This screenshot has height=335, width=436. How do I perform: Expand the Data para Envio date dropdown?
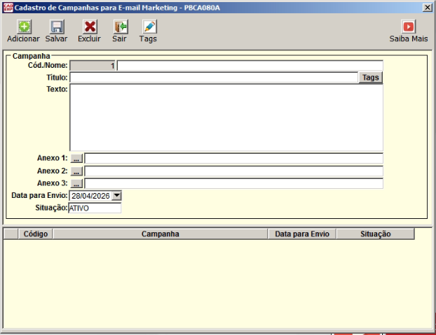click(117, 196)
